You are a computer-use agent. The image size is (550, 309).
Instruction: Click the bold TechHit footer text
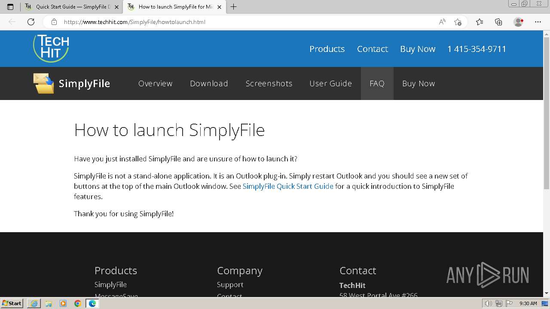point(352,285)
